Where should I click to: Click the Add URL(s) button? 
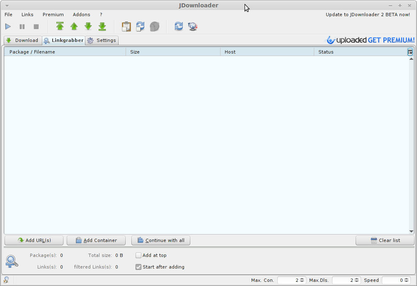pos(34,240)
